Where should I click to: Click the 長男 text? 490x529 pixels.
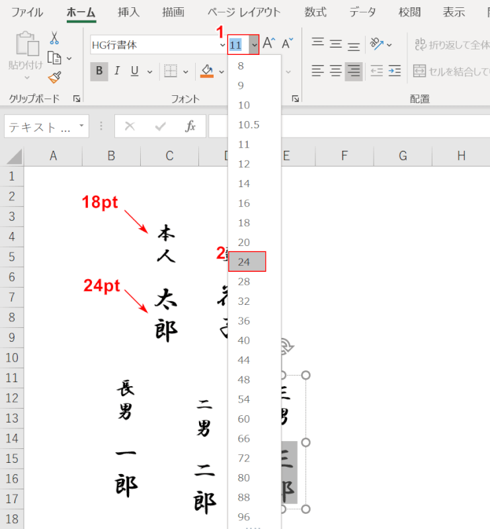[126, 399]
